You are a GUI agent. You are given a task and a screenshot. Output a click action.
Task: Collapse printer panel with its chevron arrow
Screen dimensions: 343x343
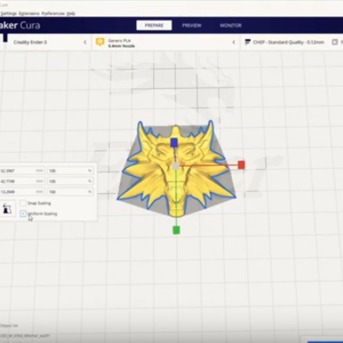click(x=85, y=42)
